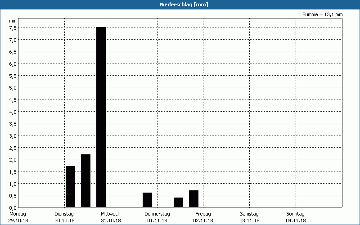Click the 'Freitag' axis label
Viewport: 360px width, 225px height.
point(203,214)
